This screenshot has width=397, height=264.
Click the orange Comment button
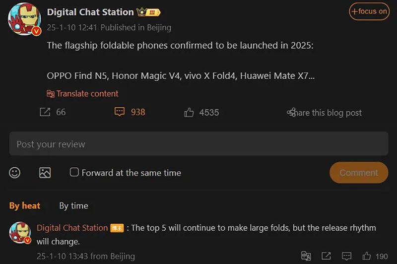tap(359, 173)
